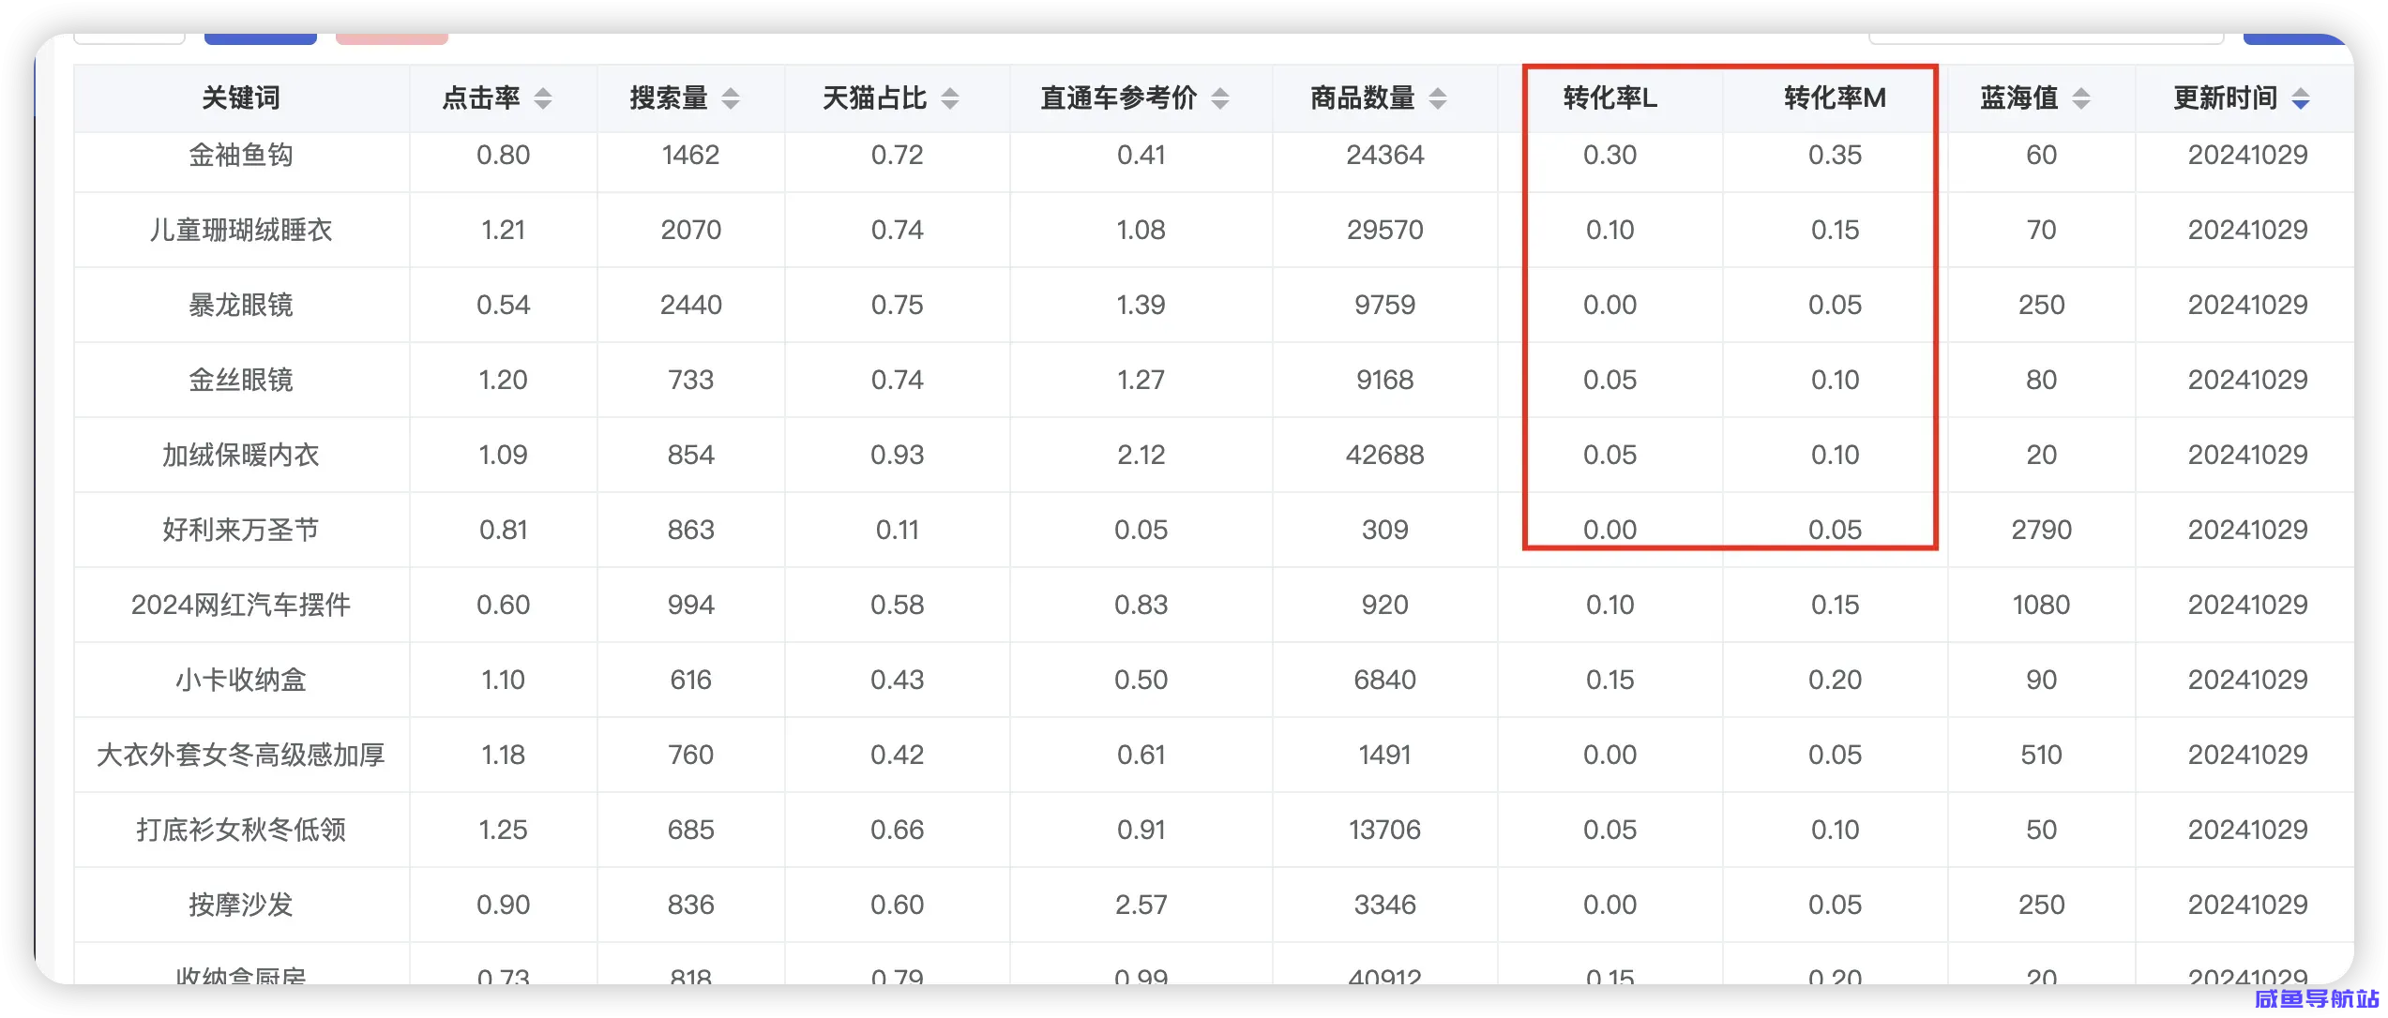Click the blue button at top right
Viewport: 2388px width, 1018px height.
pyautogui.click(x=2297, y=40)
